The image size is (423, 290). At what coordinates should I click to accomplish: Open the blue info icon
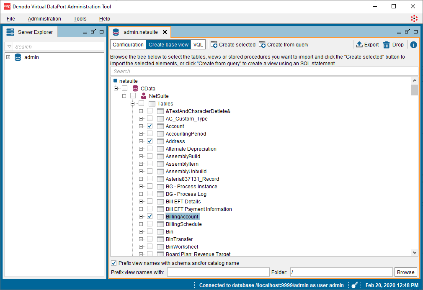click(x=413, y=45)
